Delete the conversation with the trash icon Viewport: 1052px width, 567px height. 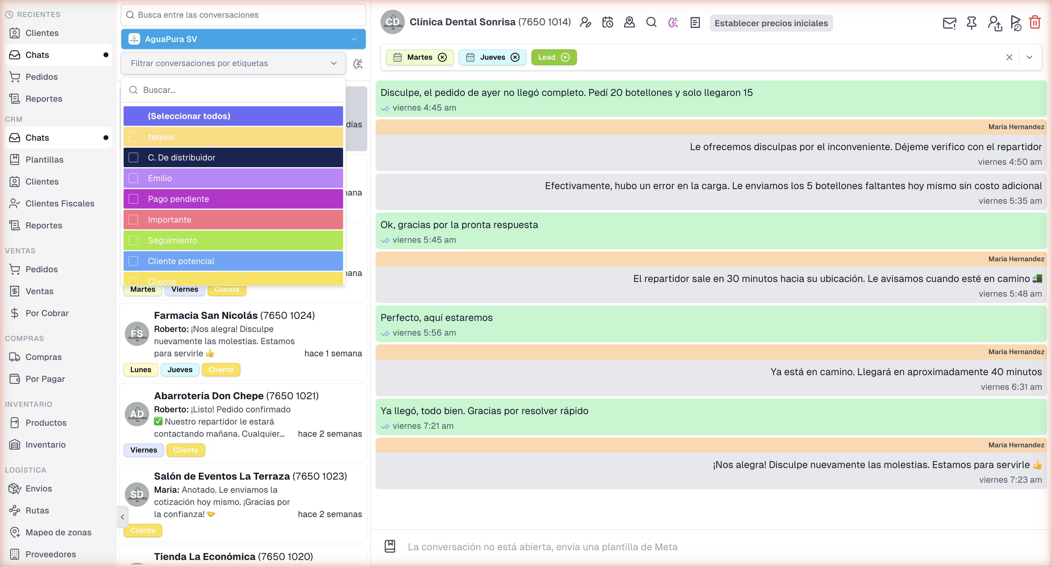click(x=1035, y=23)
